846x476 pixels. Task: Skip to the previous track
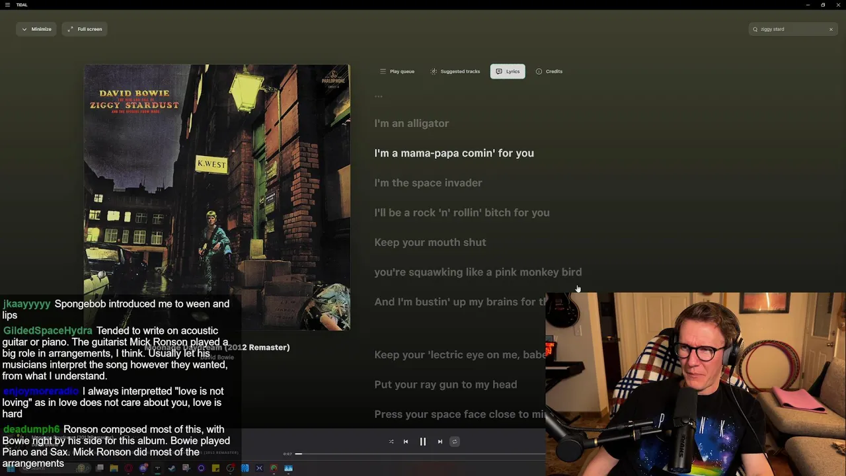coord(406,442)
